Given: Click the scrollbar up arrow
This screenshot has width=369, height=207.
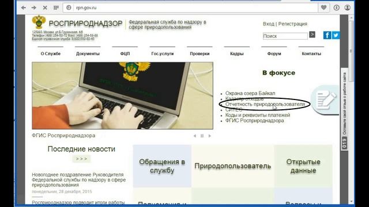Looking at the screenshot, I should 351,18.
